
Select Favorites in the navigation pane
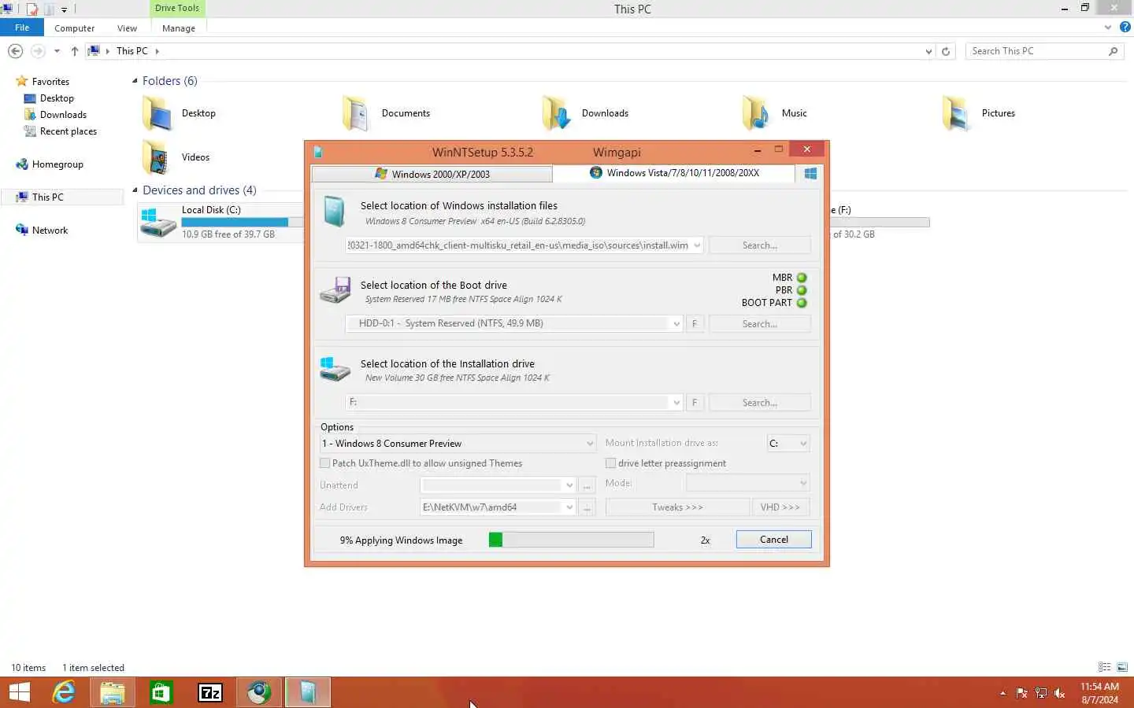[50, 82]
